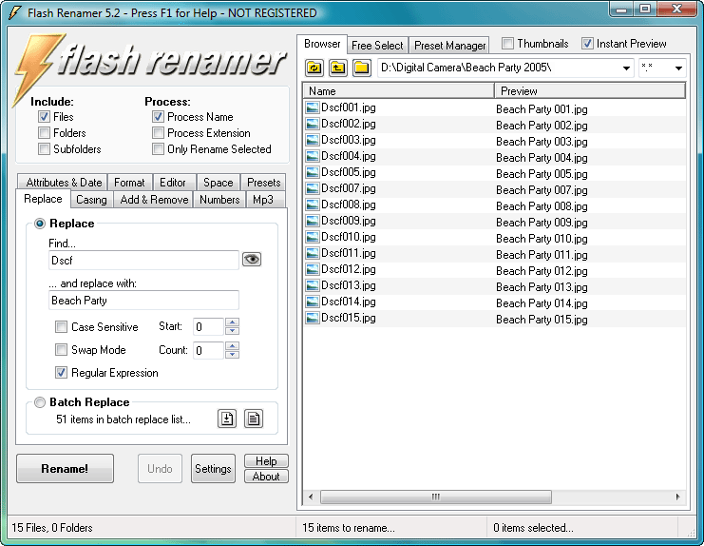Check the Process Extension option
Screen dimensions: 704x546
[x=158, y=133]
